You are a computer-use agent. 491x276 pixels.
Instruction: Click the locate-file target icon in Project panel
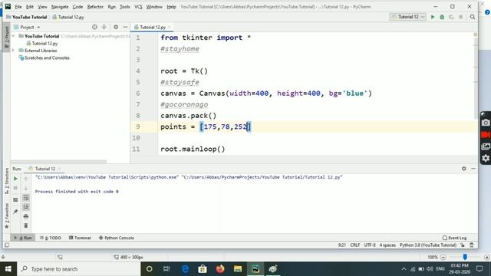click(x=94, y=28)
